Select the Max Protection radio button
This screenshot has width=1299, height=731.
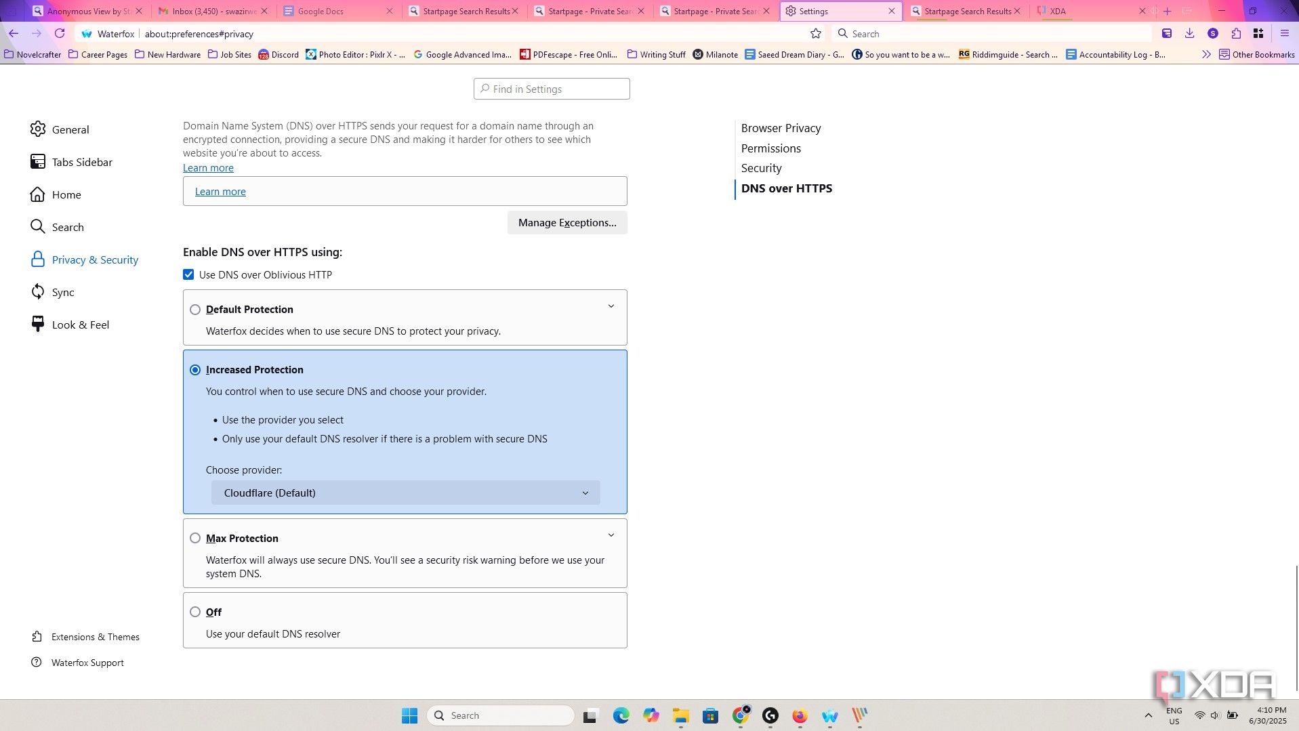[x=195, y=538]
